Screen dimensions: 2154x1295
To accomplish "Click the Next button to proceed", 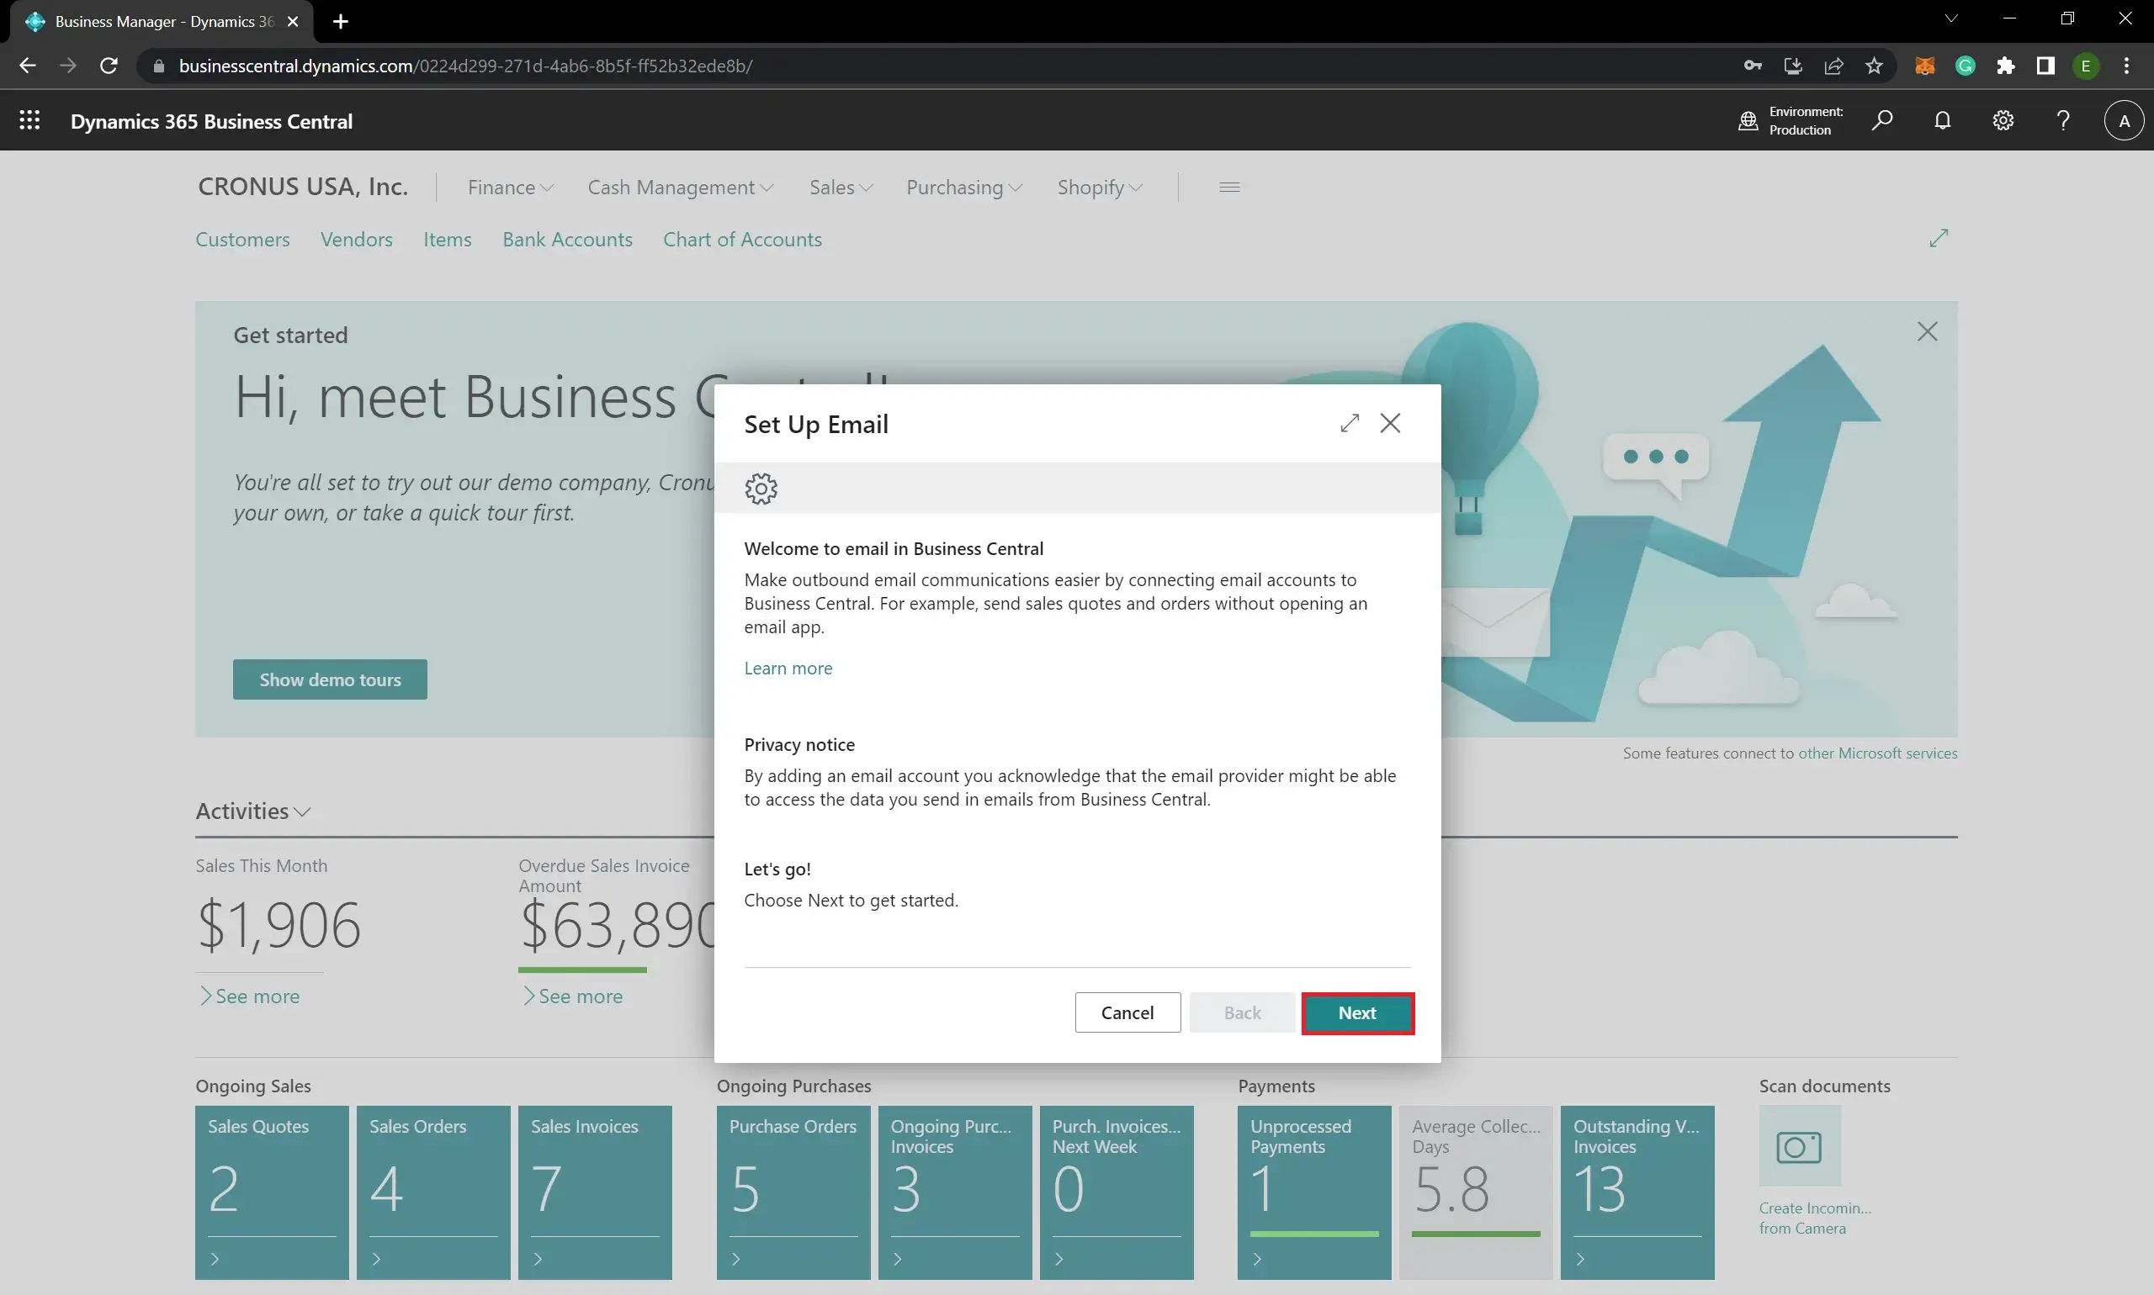I will (1357, 1012).
